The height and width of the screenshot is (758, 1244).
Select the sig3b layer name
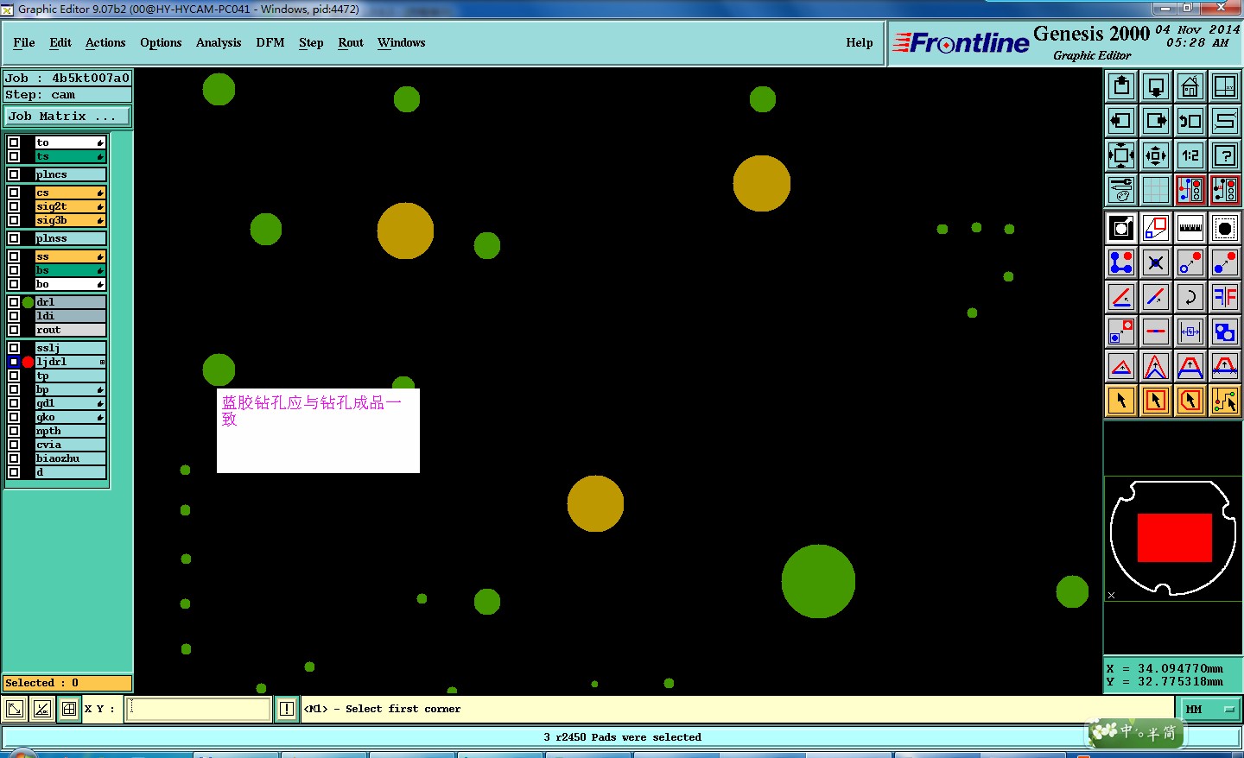[x=70, y=220]
